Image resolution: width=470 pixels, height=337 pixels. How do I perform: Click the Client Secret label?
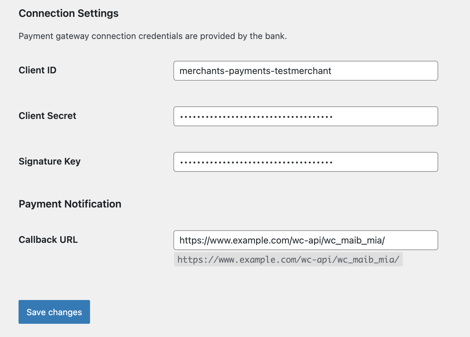(x=47, y=116)
